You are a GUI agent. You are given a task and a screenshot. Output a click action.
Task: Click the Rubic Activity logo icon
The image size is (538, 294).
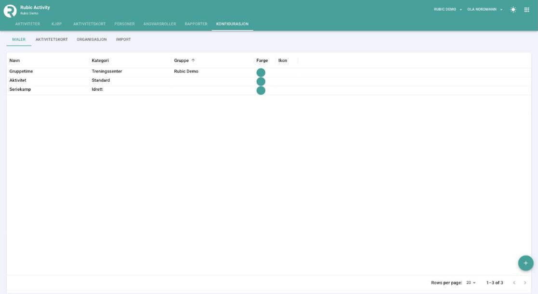click(x=10, y=11)
